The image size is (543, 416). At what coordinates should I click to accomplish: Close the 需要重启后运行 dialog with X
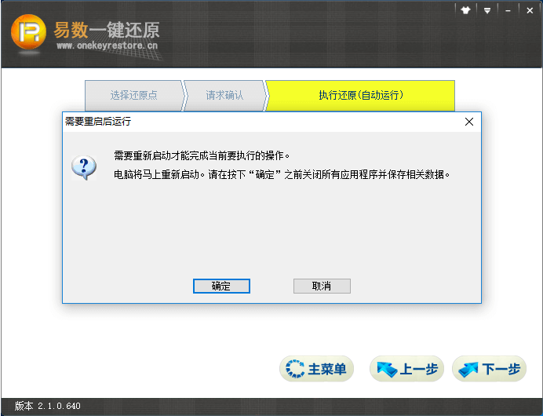[468, 122]
